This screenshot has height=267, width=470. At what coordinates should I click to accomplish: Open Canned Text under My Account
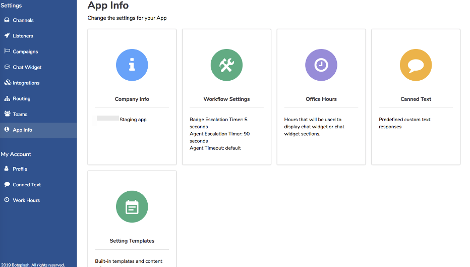[x=27, y=185]
